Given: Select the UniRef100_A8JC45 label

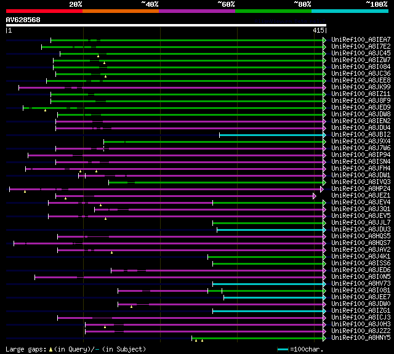Looking at the screenshot, I should tap(361, 54).
